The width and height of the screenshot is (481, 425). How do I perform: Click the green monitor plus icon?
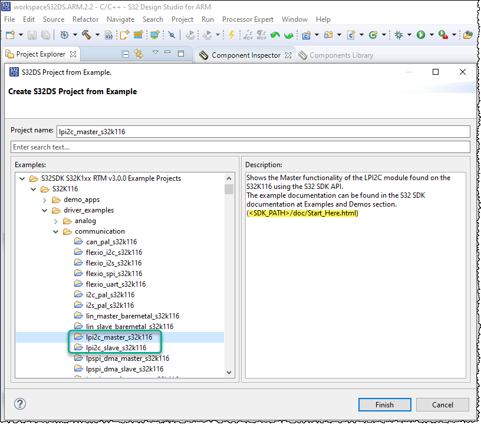coord(155,35)
